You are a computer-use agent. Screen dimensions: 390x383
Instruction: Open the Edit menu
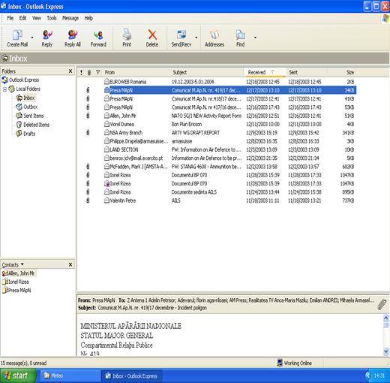point(22,18)
